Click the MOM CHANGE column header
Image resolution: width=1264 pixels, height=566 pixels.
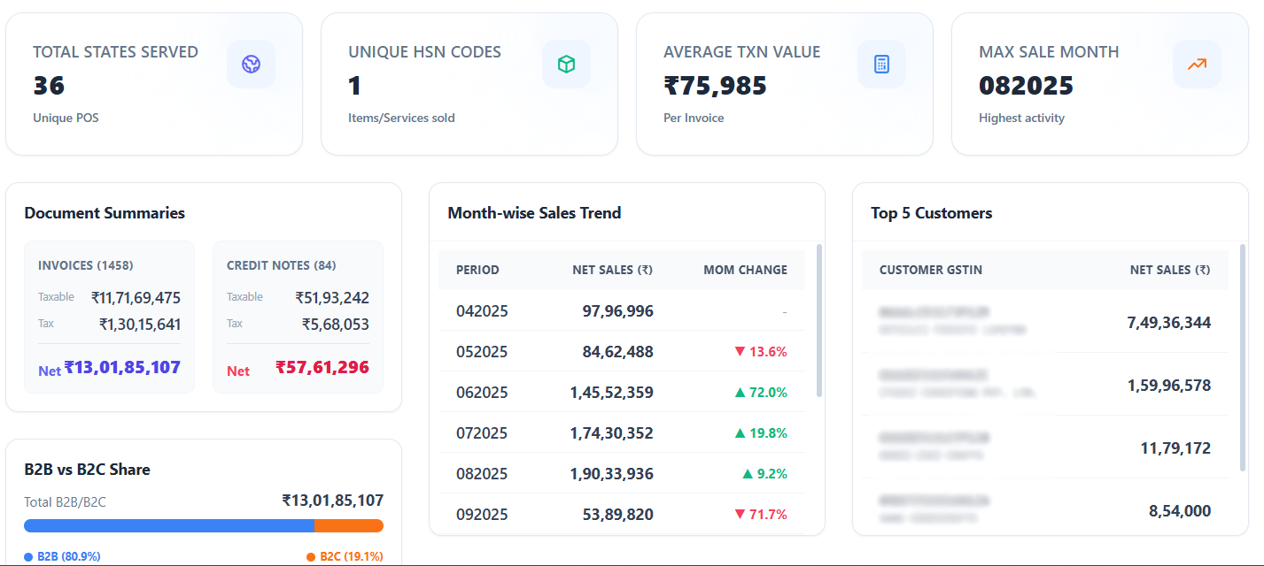pyautogui.click(x=745, y=270)
